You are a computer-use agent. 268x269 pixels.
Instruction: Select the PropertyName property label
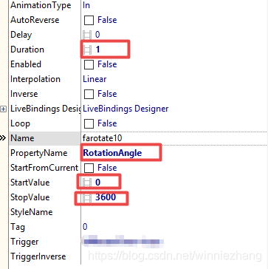38,153
